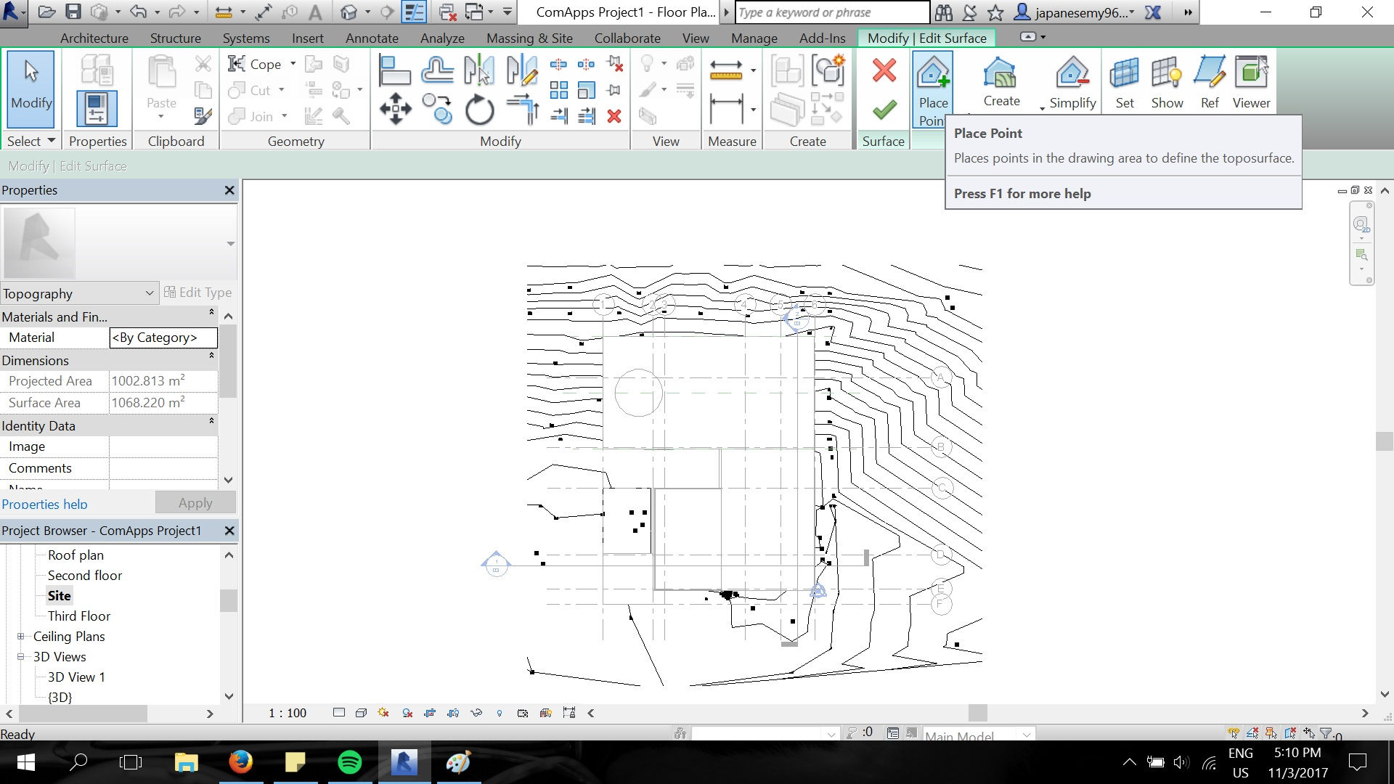Select the Rotate tool

pos(479,110)
